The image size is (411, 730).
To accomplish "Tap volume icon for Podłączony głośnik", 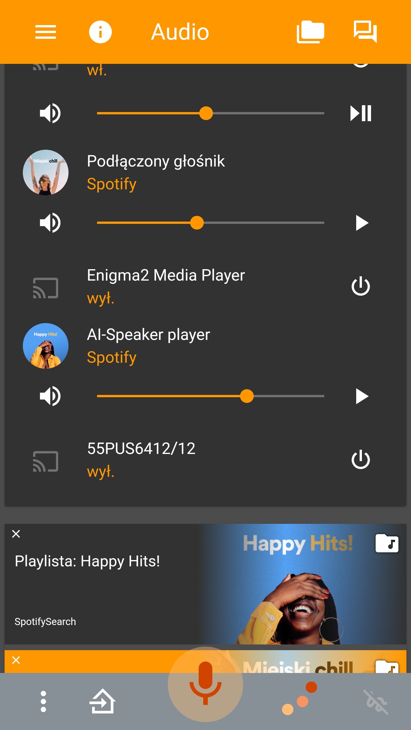I will pyautogui.click(x=50, y=223).
